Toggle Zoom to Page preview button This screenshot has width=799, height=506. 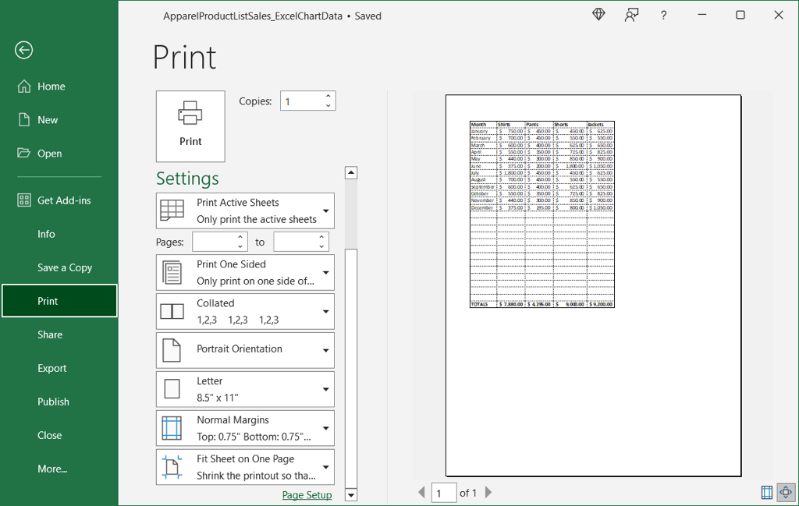point(786,492)
